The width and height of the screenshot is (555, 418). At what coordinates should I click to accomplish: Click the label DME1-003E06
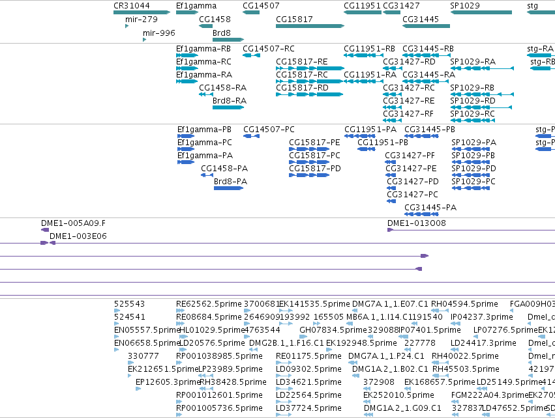coord(78,236)
